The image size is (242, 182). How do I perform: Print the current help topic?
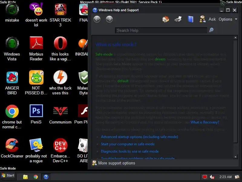point(178,19)
